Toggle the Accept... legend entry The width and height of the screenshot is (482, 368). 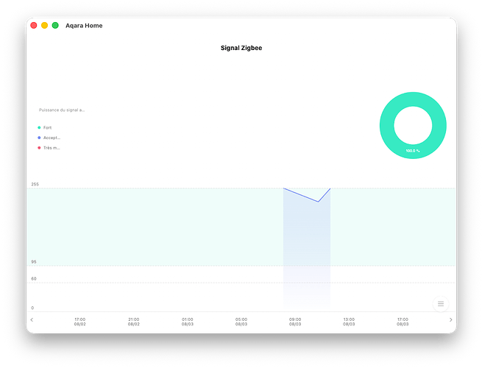[x=49, y=138]
